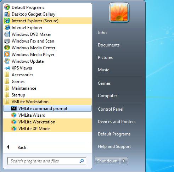Open Control Panel from right pane

point(111,109)
